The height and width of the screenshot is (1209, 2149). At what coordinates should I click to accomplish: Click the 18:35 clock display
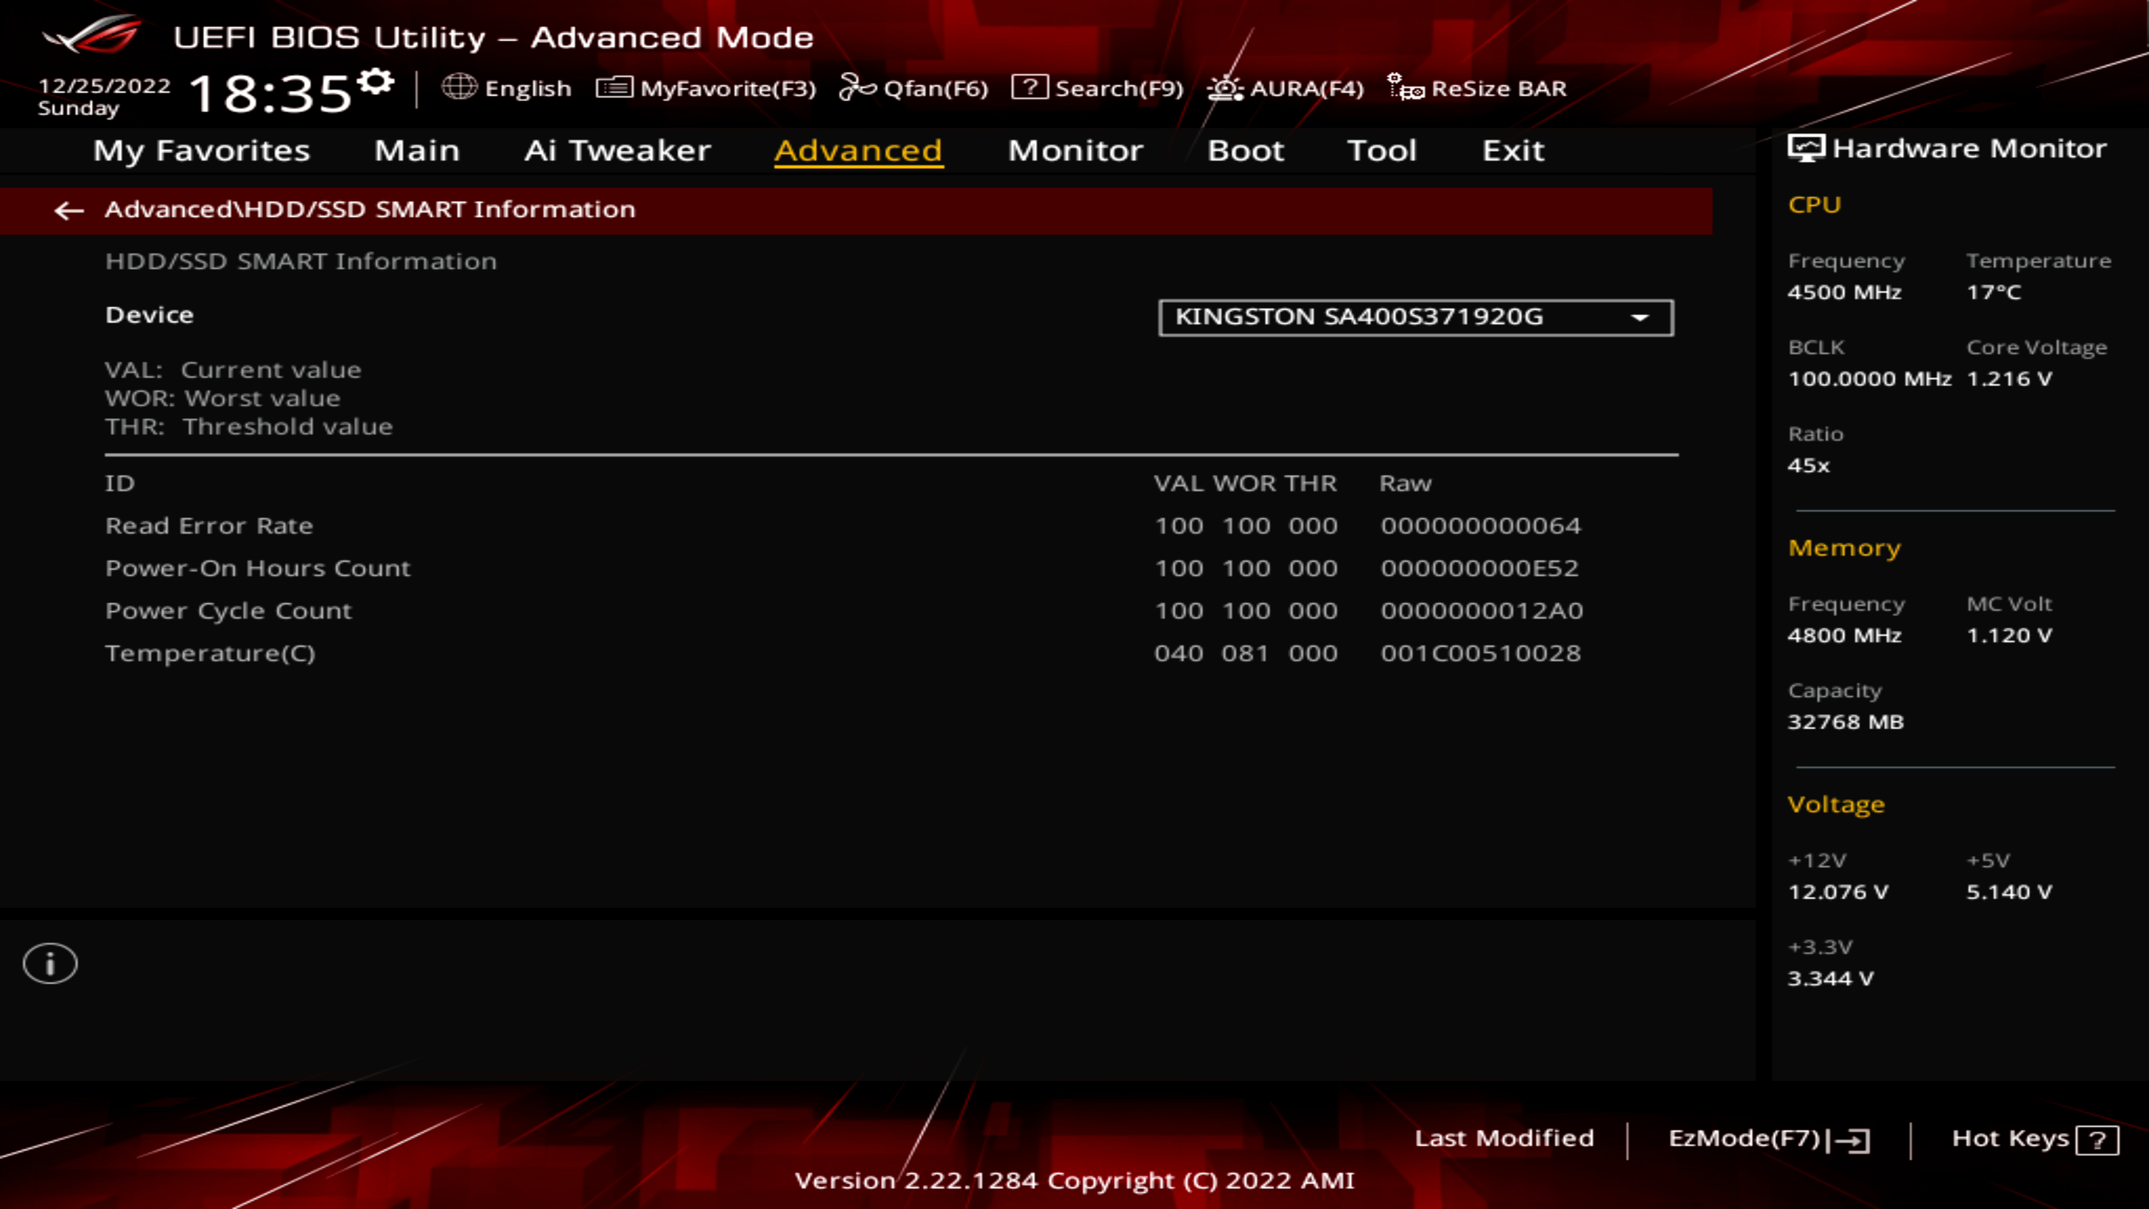pyautogui.click(x=270, y=92)
